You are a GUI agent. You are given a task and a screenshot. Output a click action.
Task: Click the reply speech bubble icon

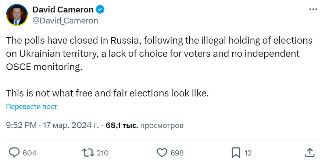(14, 152)
